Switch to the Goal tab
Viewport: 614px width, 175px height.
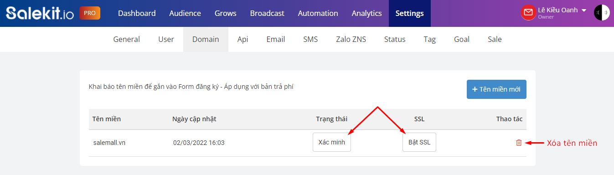(462, 39)
